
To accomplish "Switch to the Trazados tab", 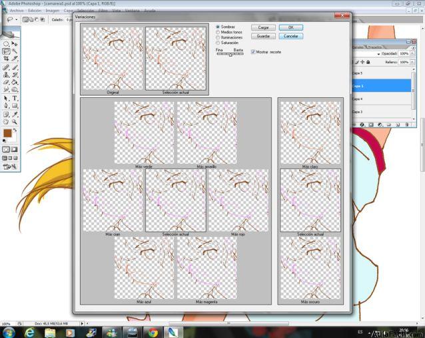I will pos(374,47).
